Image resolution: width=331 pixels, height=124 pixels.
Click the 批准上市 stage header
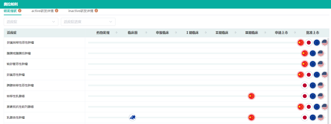click(313, 33)
